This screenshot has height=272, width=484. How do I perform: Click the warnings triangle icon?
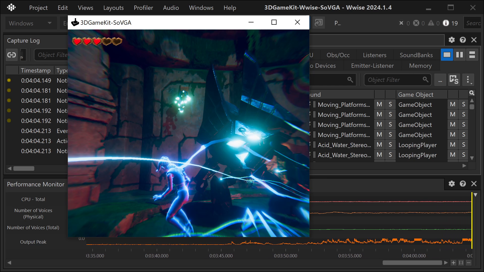coord(431,23)
